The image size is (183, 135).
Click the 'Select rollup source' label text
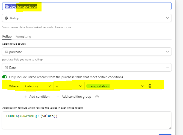[14, 44]
